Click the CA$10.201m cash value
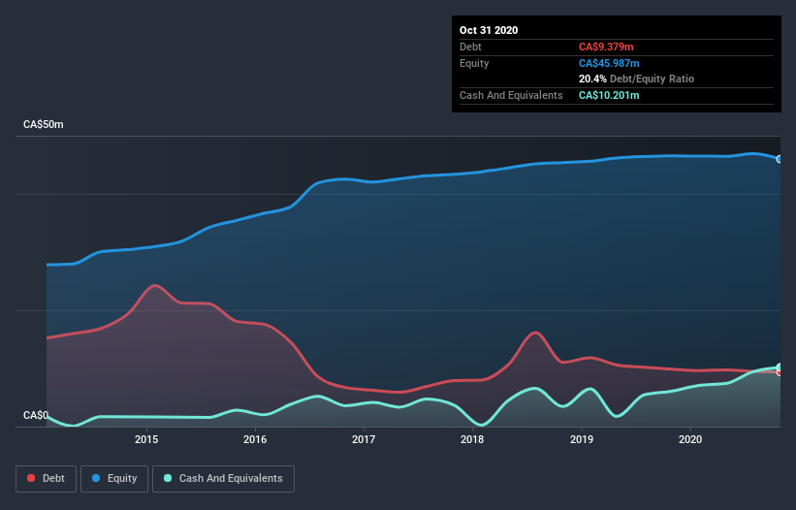The width and height of the screenshot is (796, 510). tap(609, 95)
